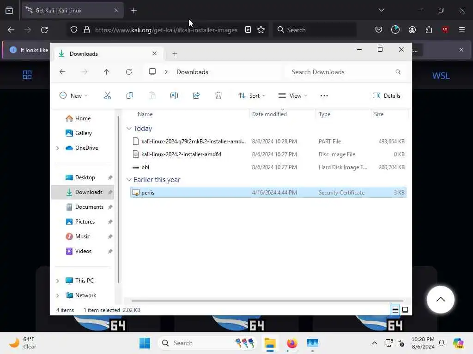Open Firefox hamburger application menu
This screenshot has height=354, width=473.
(x=461, y=29)
